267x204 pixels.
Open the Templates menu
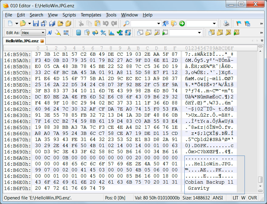(91, 15)
